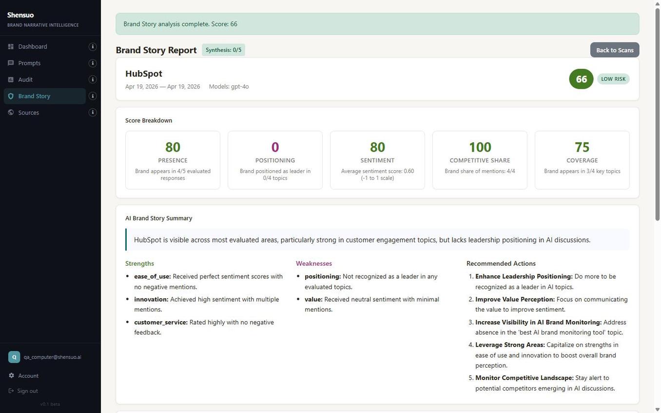Click the info icon next to Audit

92,79
